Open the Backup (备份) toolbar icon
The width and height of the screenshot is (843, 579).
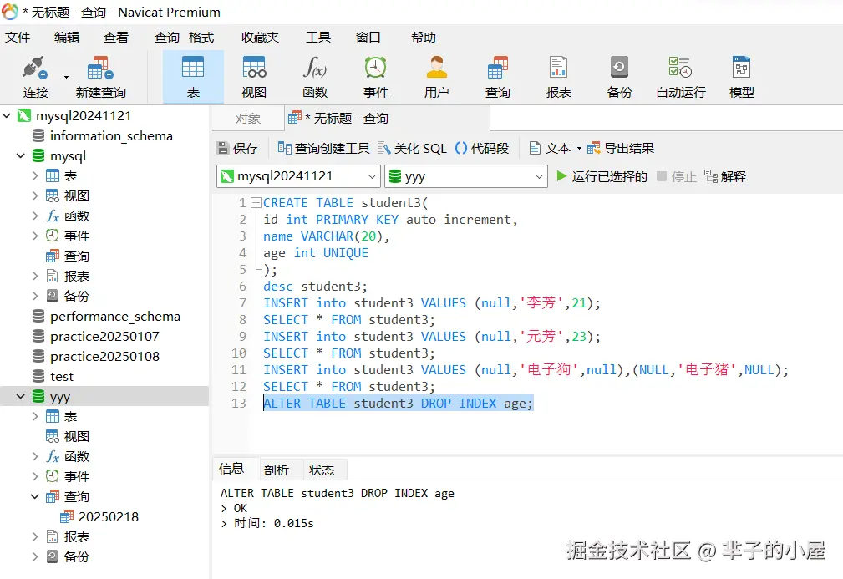pos(619,69)
